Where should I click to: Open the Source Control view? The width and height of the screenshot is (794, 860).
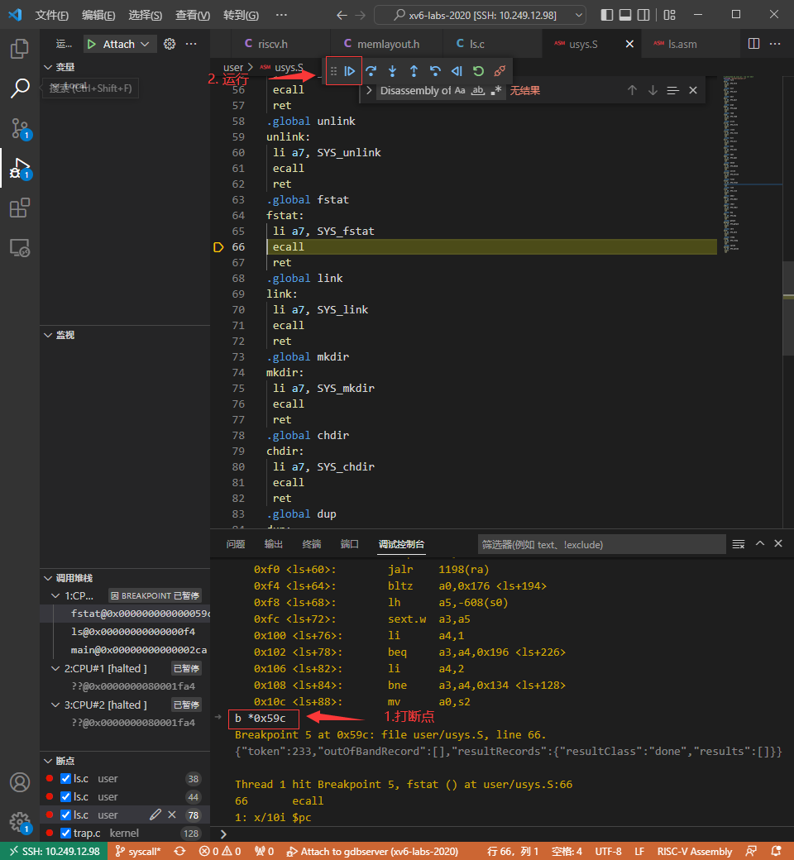click(x=20, y=128)
